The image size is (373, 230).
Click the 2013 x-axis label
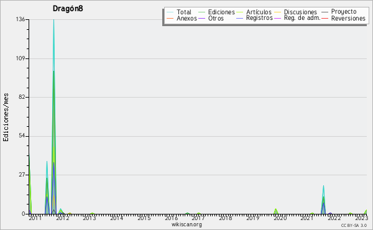coord(89,218)
